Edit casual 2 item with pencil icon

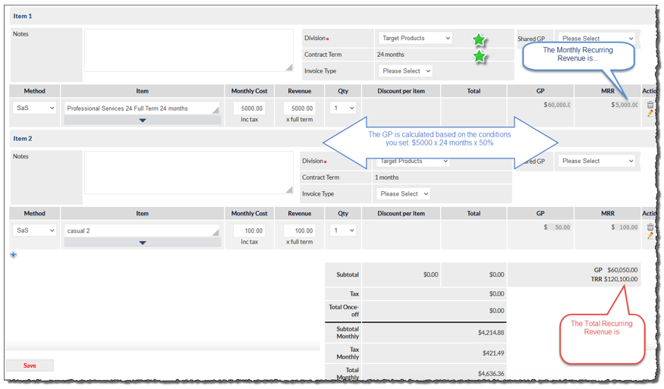click(650, 235)
